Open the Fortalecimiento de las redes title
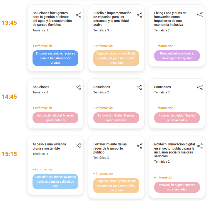 click(110, 148)
